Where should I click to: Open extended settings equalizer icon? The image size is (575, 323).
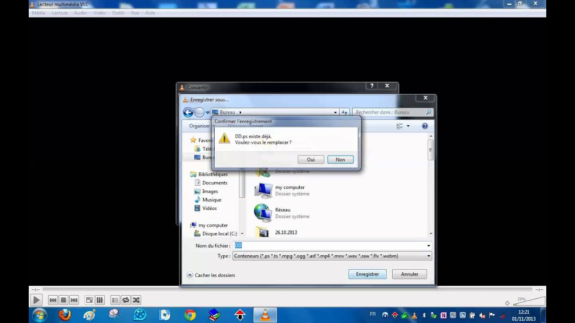point(100,300)
